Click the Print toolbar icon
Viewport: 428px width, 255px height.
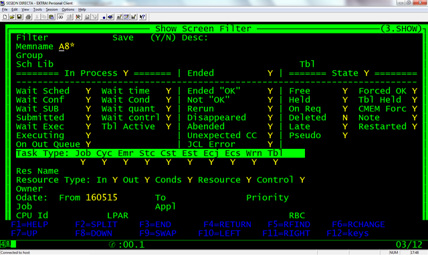tap(28, 17)
